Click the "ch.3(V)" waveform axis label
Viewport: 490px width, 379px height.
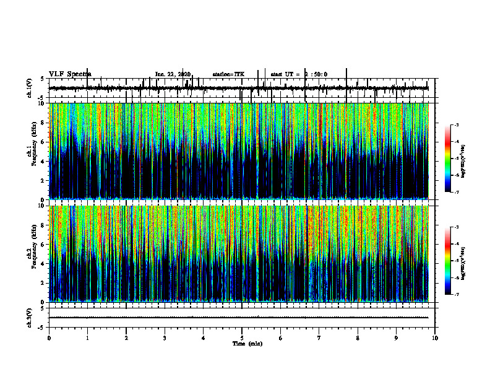30,318
